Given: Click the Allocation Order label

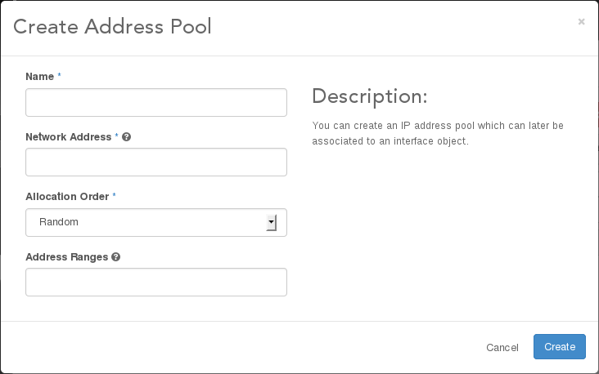Looking at the screenshot, I should pos(68,197).
